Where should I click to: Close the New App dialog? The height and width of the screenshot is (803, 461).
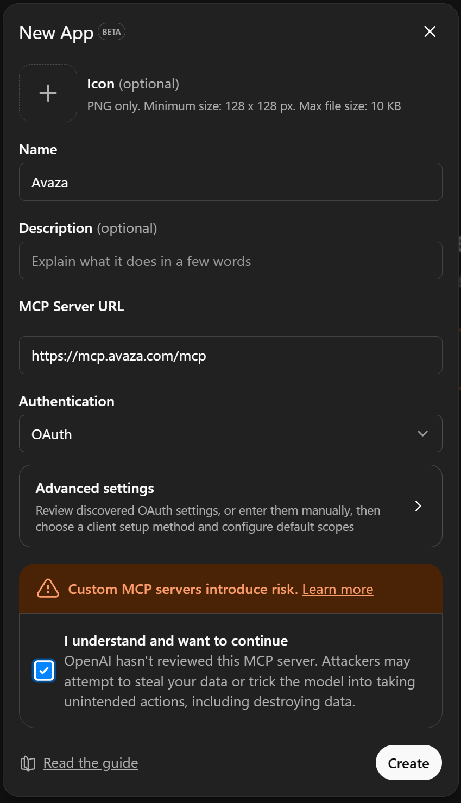coord(430,31)
